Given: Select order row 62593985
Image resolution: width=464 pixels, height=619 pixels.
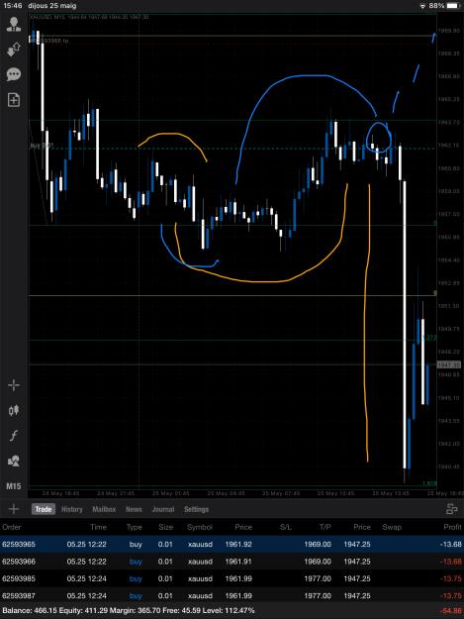Looking at the screenshot, I should click(232, 578).
